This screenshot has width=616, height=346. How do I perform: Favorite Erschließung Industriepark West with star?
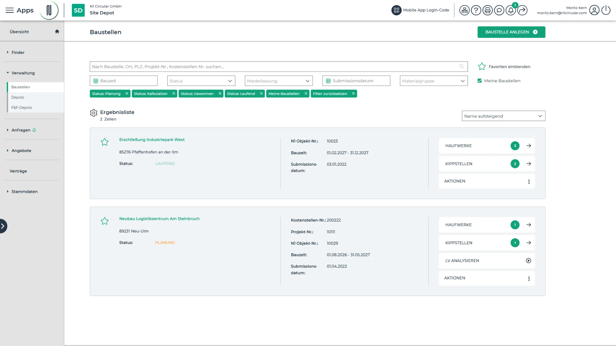click(104, 142)
